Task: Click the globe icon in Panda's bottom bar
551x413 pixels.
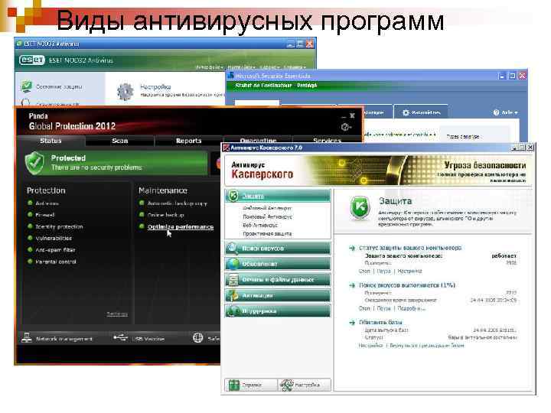Action: pos(198,338)
